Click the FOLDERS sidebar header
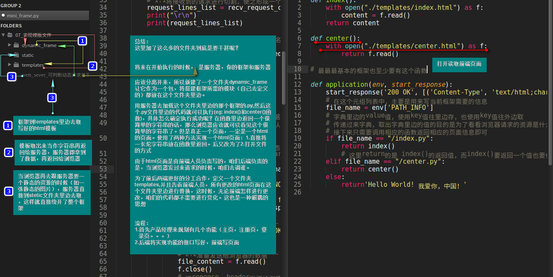 click(11, 26)
